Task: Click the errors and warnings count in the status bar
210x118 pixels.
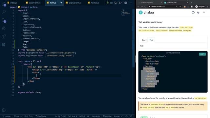Action: point(29,116)
